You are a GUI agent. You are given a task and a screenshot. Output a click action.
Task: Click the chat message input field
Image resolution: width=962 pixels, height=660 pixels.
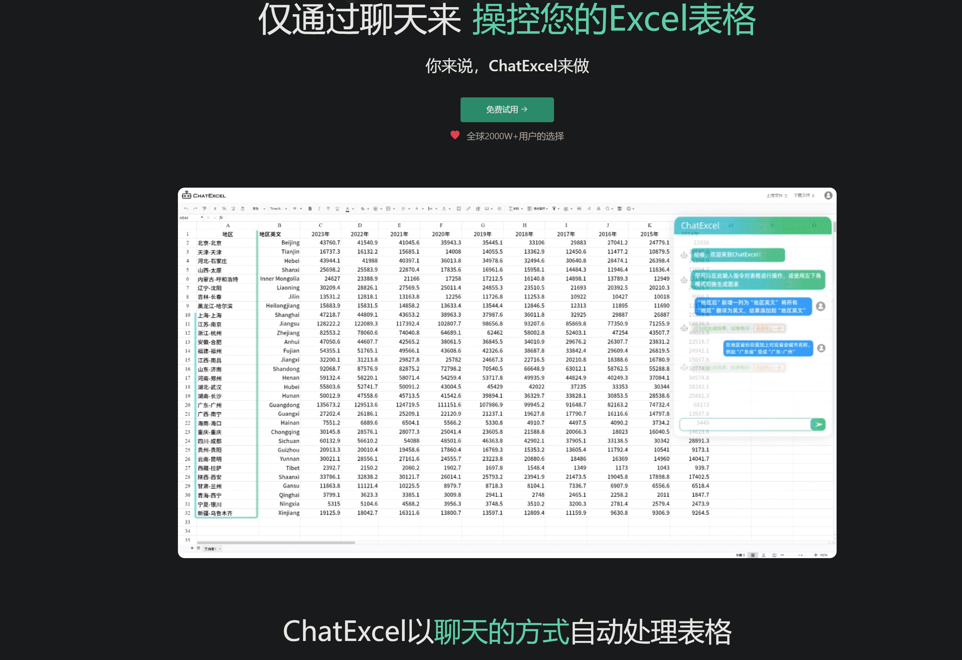(745, 424)
